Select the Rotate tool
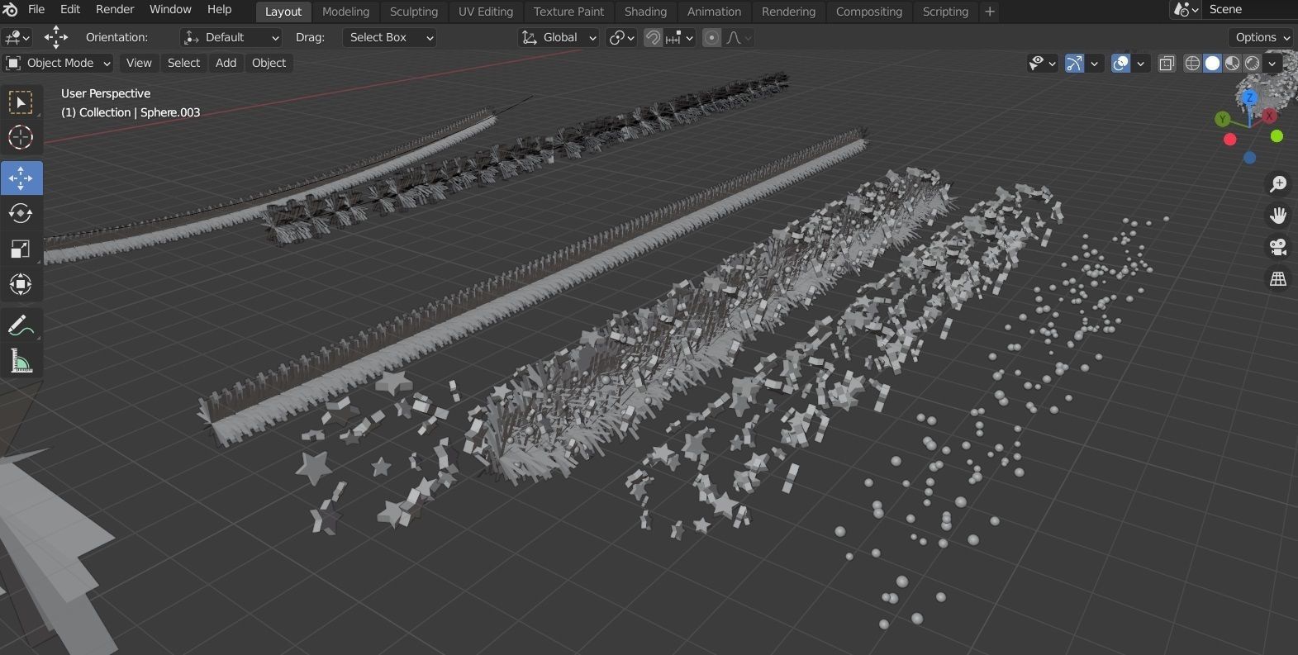 pyautogui.click(x=21, y=214)
